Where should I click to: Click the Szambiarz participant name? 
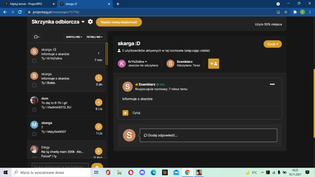(x=185, y=62)
